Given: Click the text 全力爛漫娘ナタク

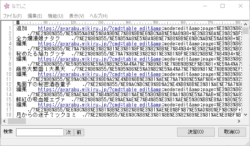Looking at the screenshot, I should pos(38,38).
